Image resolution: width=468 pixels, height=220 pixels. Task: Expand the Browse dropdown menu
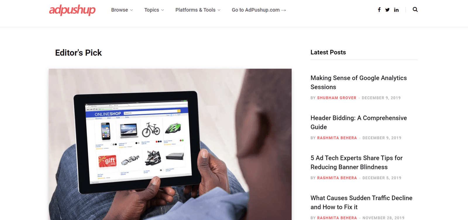coord(122,10)
